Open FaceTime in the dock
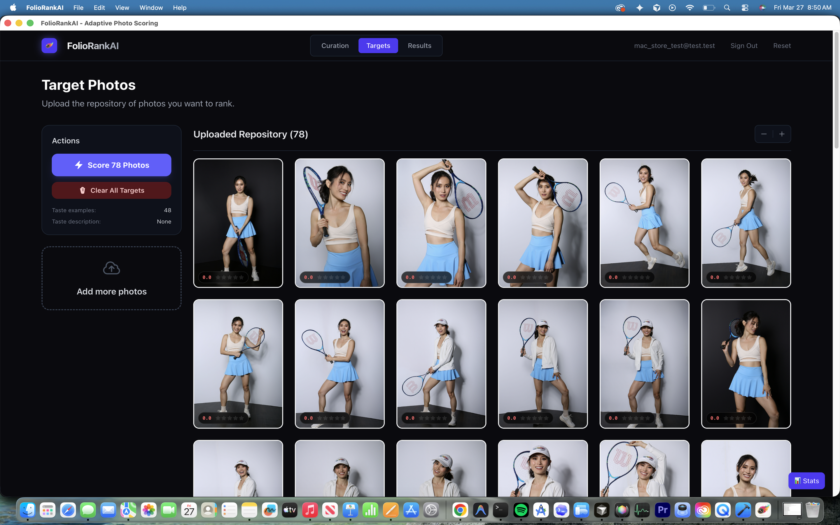The image size is (840, 525). 169,510
